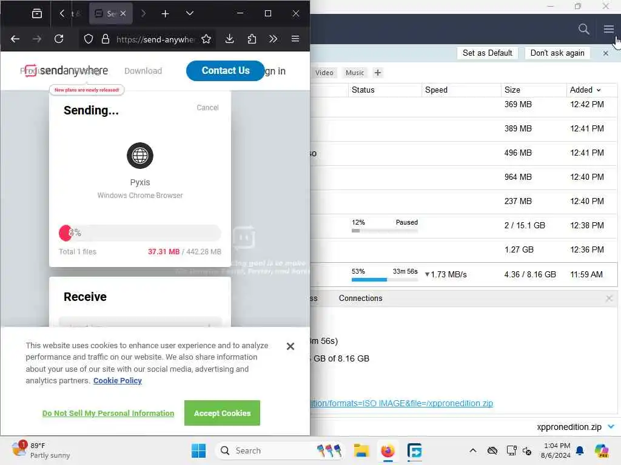Open download manager taskbar icon

click(414, 450)
